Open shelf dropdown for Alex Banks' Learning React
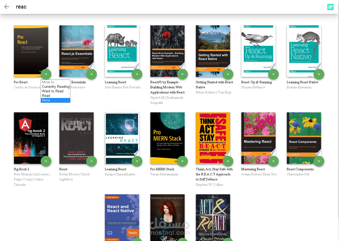The image size is (339, 241). [x=137, y=74]
